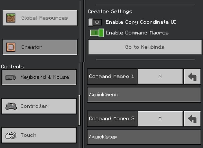Reset Command Macro 1 keybind arrow
Image resolution: width=203 pixels, height=148 pixels.
192,77
